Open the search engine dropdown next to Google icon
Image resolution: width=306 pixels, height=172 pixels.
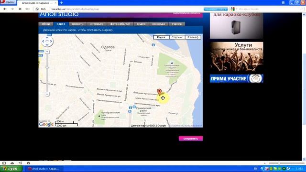tap(237, 9)
